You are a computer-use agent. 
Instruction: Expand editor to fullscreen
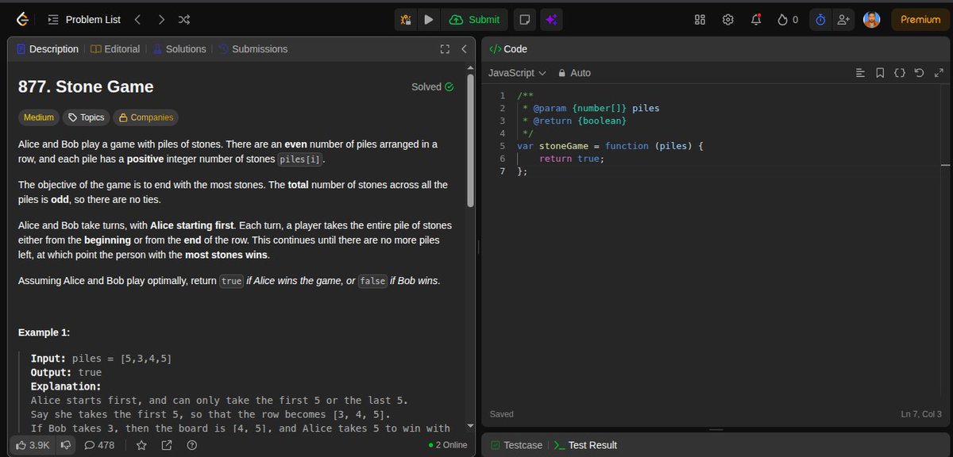coord(939,73)
